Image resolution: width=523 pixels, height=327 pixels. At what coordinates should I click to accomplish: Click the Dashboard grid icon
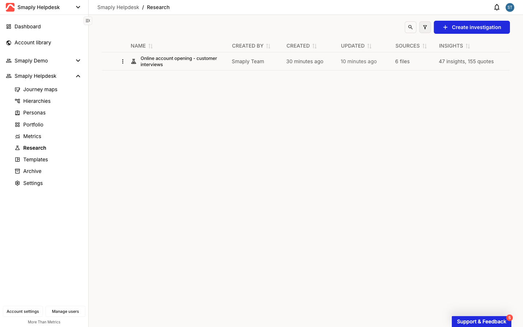click(x=9, y=27)
